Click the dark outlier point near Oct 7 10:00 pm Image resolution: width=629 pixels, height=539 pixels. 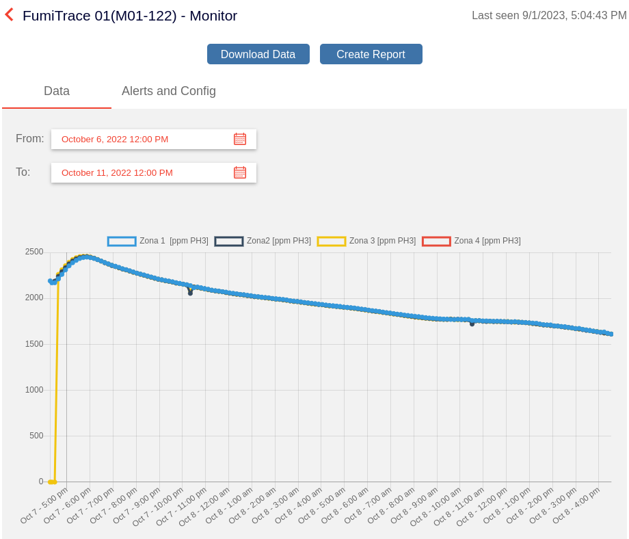point(190,293)
